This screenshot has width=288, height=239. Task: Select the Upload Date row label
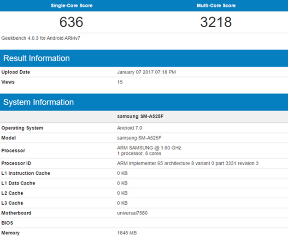[16, 72]
